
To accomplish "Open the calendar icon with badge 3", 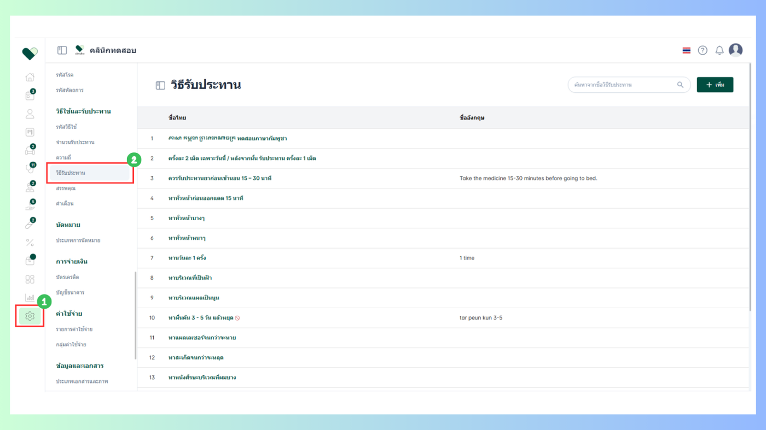I will [x=30, y=96].
